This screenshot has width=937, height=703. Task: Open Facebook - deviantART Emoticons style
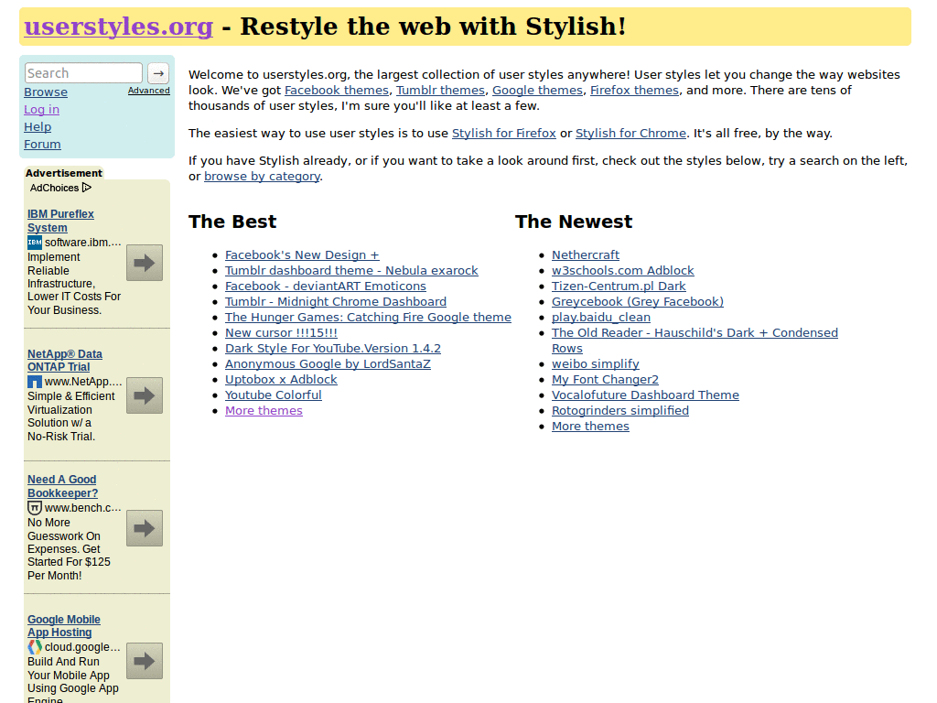pos(326,287)
